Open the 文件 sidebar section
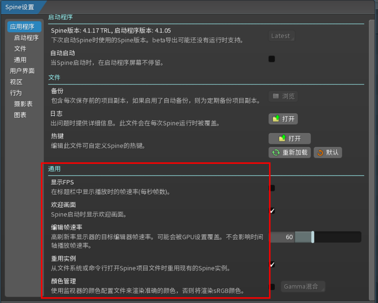This screenshot has height=303, width=378. (20, 49)
